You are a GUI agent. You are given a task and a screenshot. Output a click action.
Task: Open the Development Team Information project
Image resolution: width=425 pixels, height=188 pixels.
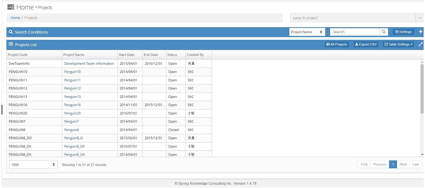(x=89, y=64)
